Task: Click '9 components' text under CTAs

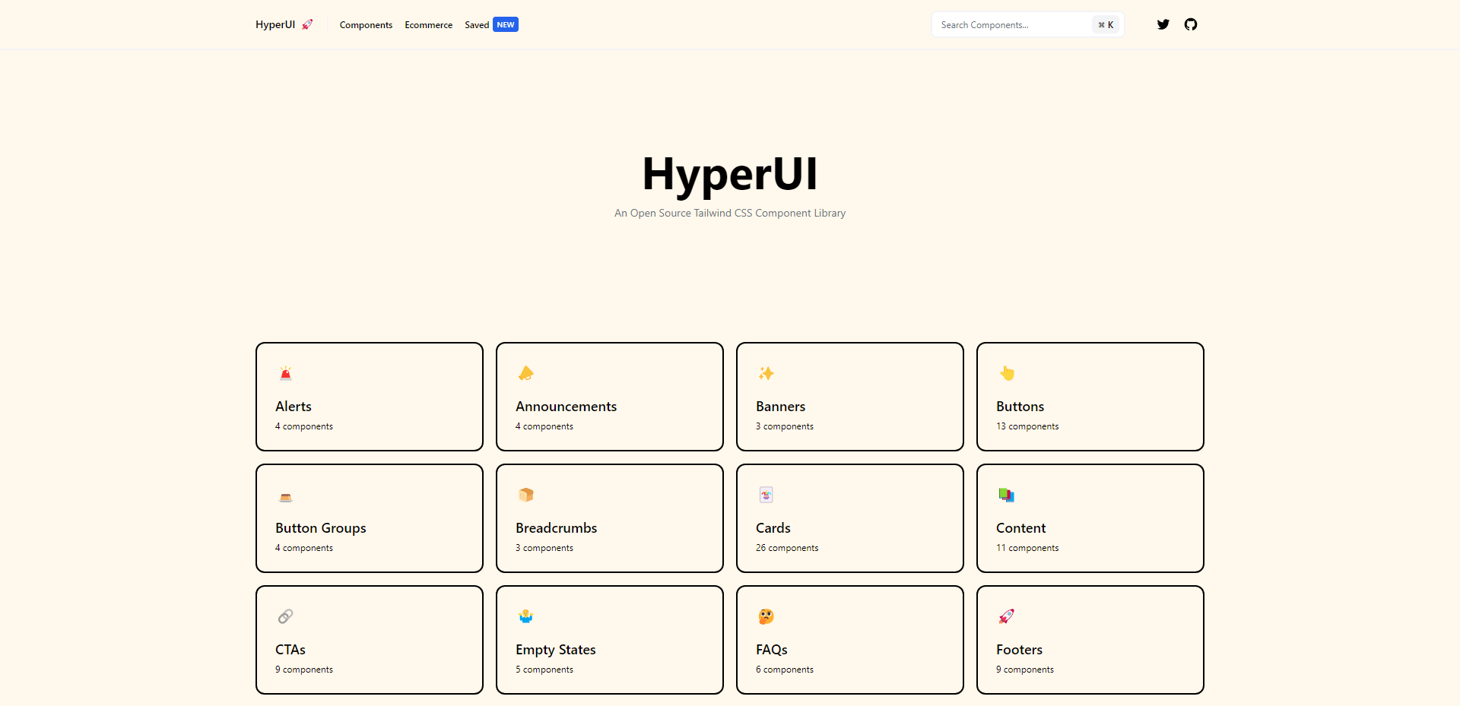Action: click(303, 670)
